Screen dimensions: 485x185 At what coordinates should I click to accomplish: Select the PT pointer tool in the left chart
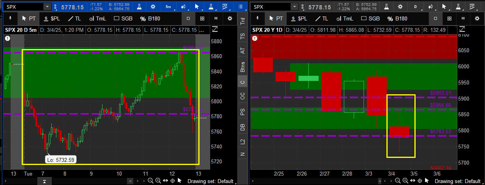28,18
